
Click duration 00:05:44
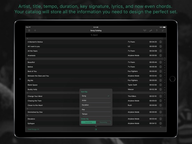pyautogui.click(x=153, y=62)
